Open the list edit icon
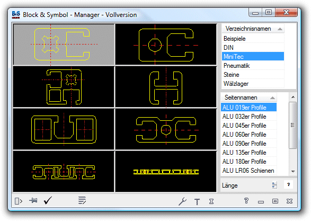This screenshot has height=221, width=311. (x=82, y=200)
